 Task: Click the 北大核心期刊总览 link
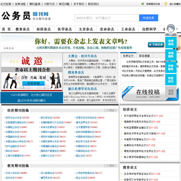(41, 95)
